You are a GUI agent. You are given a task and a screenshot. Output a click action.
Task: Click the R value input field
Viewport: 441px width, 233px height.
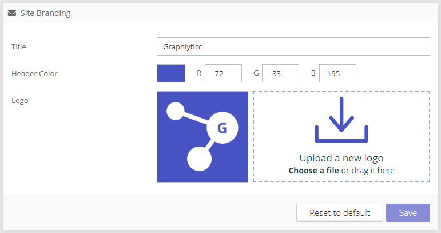tap(223, 73)
